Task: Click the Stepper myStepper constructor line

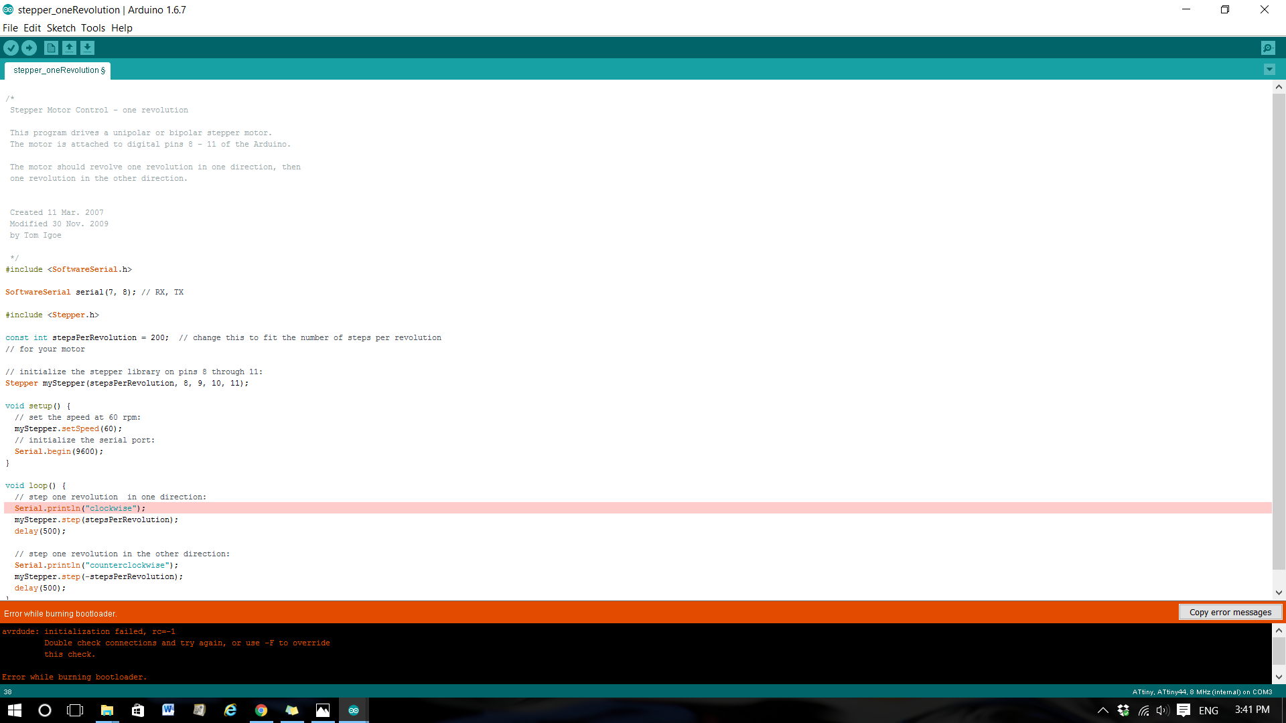Action: [x=127, y=383]
